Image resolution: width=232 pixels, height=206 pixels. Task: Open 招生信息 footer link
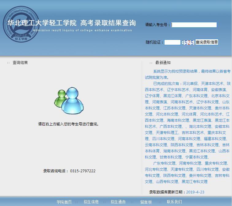91,202
